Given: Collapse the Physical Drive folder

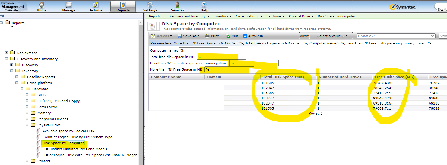Looking at the screenshot, I should tap(27, 125).
